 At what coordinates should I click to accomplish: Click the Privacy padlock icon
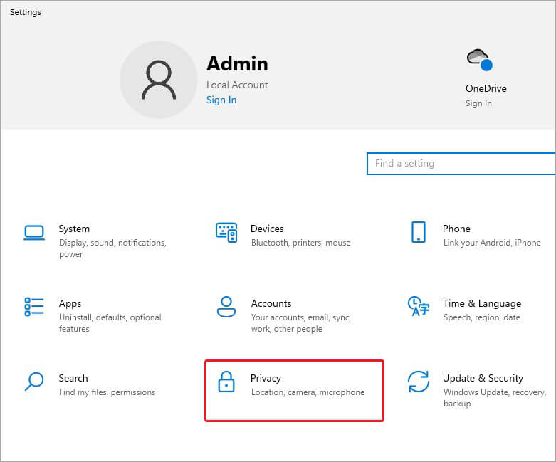click(226, 382)
